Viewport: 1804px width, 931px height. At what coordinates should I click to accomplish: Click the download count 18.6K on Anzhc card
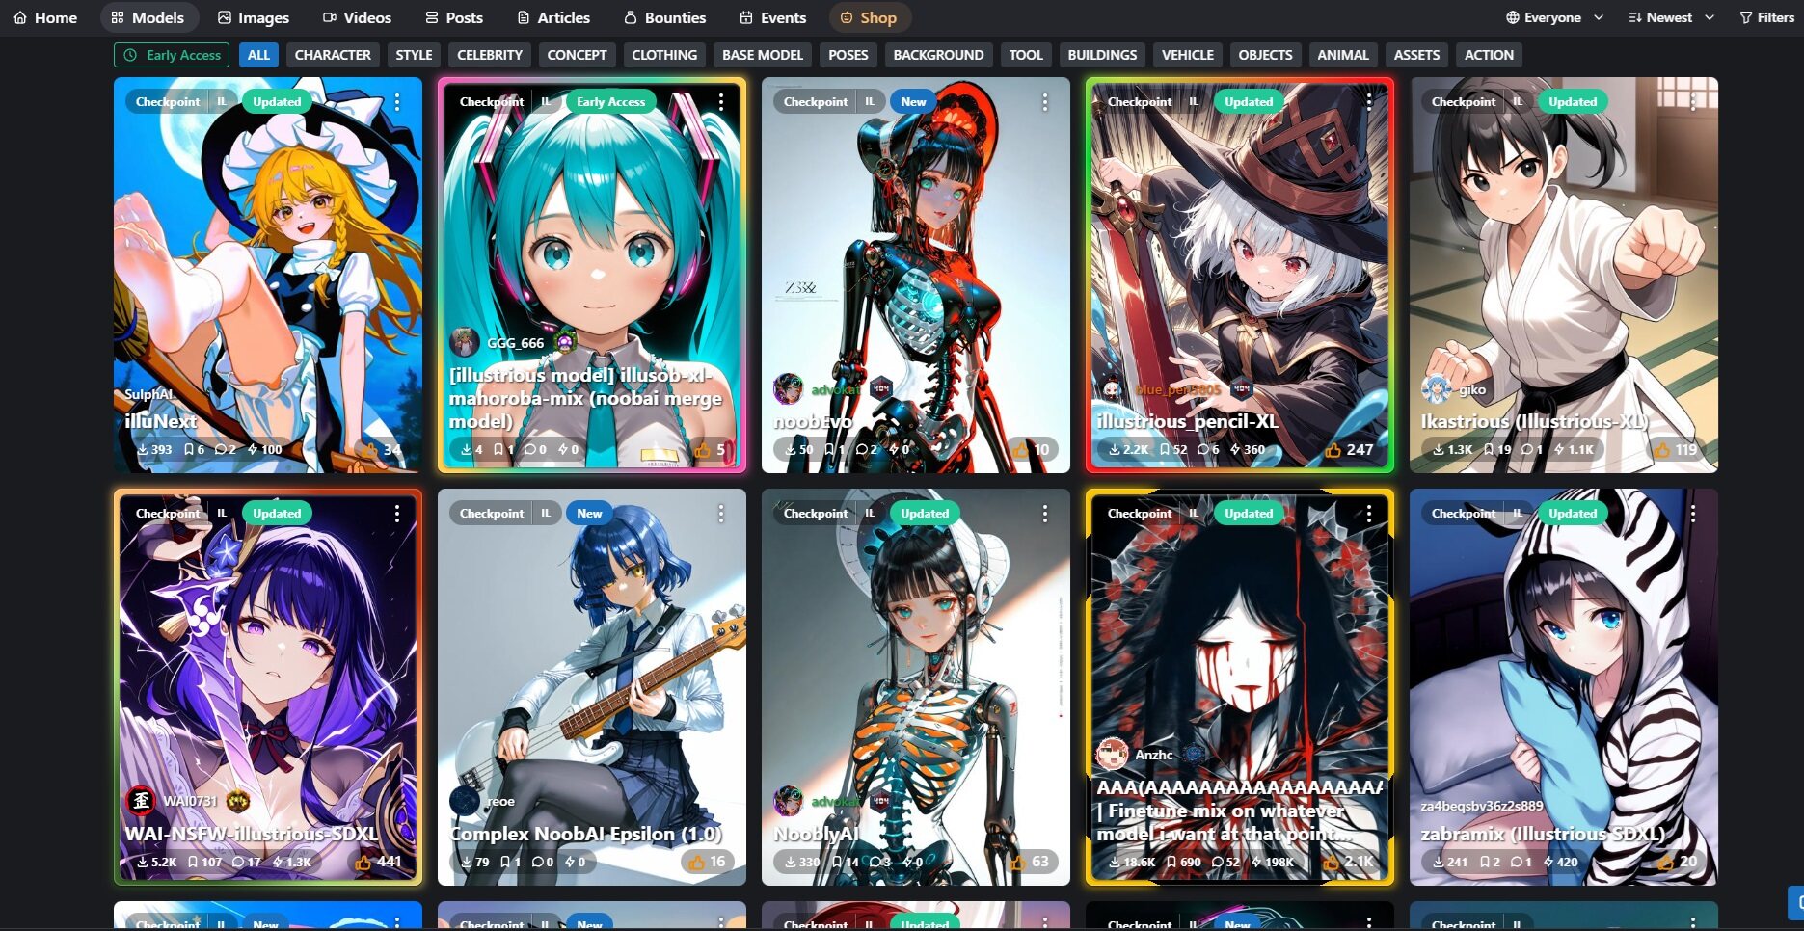pos(1131,862)
